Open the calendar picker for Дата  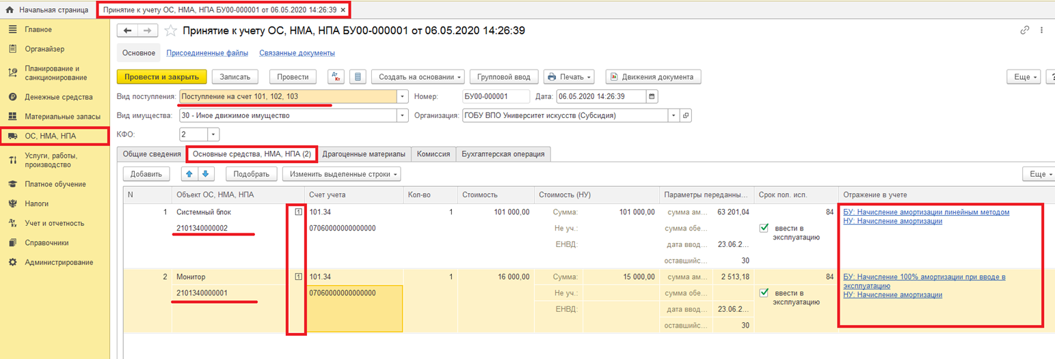(652, 96)
